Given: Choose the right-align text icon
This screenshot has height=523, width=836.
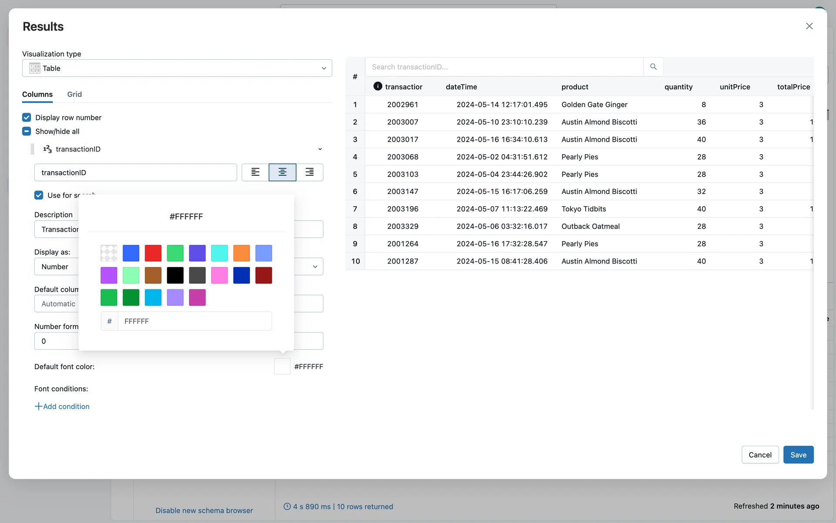Looking at the screenshot, I should coord(310,172).
